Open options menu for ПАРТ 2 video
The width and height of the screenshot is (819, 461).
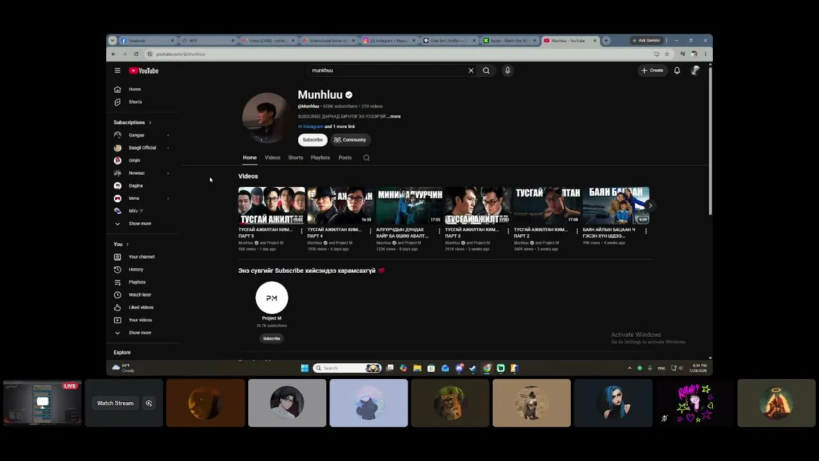pos(577,231)
